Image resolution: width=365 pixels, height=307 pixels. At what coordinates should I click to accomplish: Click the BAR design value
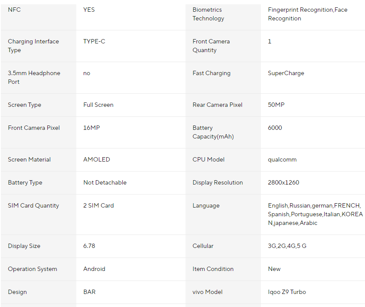tap(89, 292)
